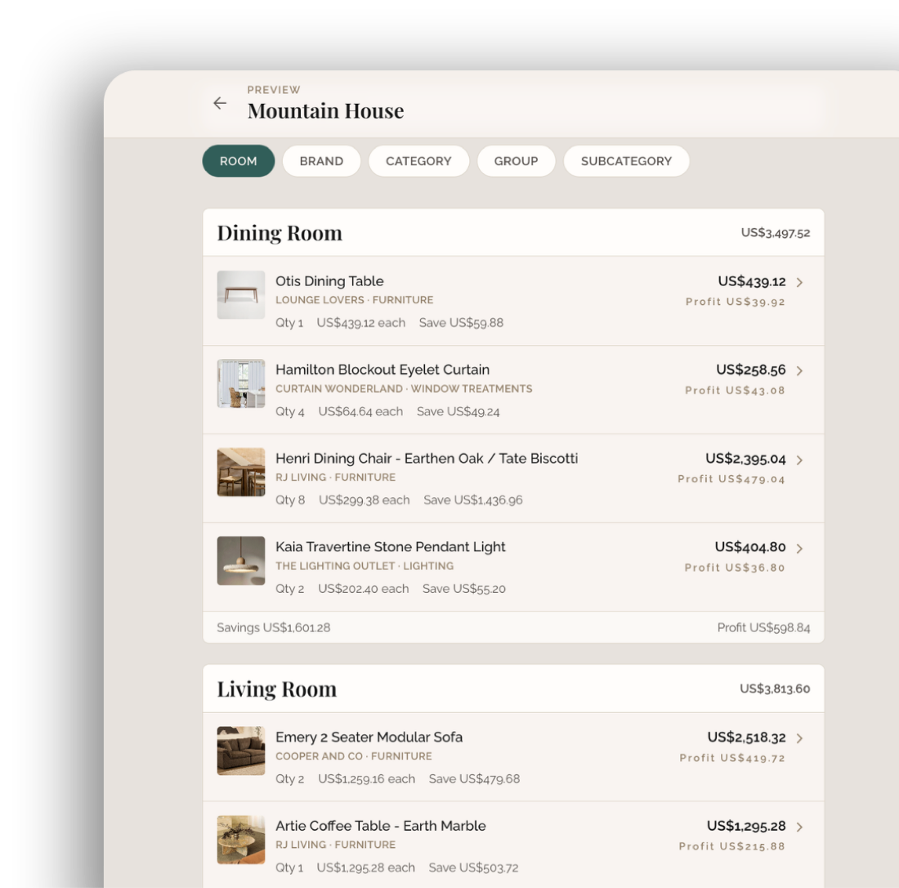
Task: Click the Otis Dining Table thumbnail
Action: click(241, 295)
